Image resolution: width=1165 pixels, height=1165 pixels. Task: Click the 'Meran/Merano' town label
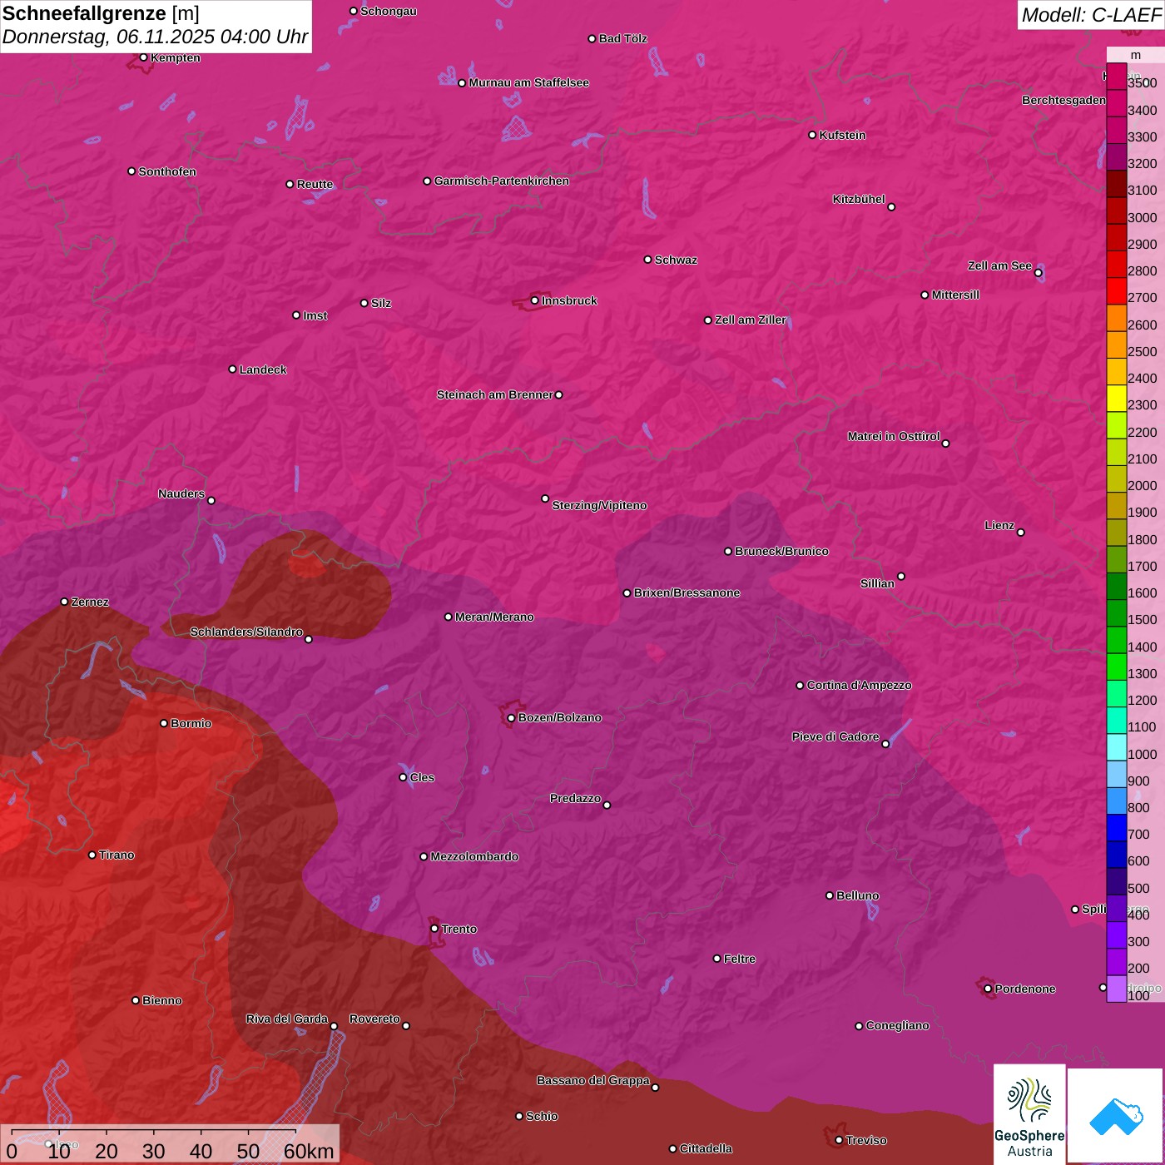(x=494, y=617)
